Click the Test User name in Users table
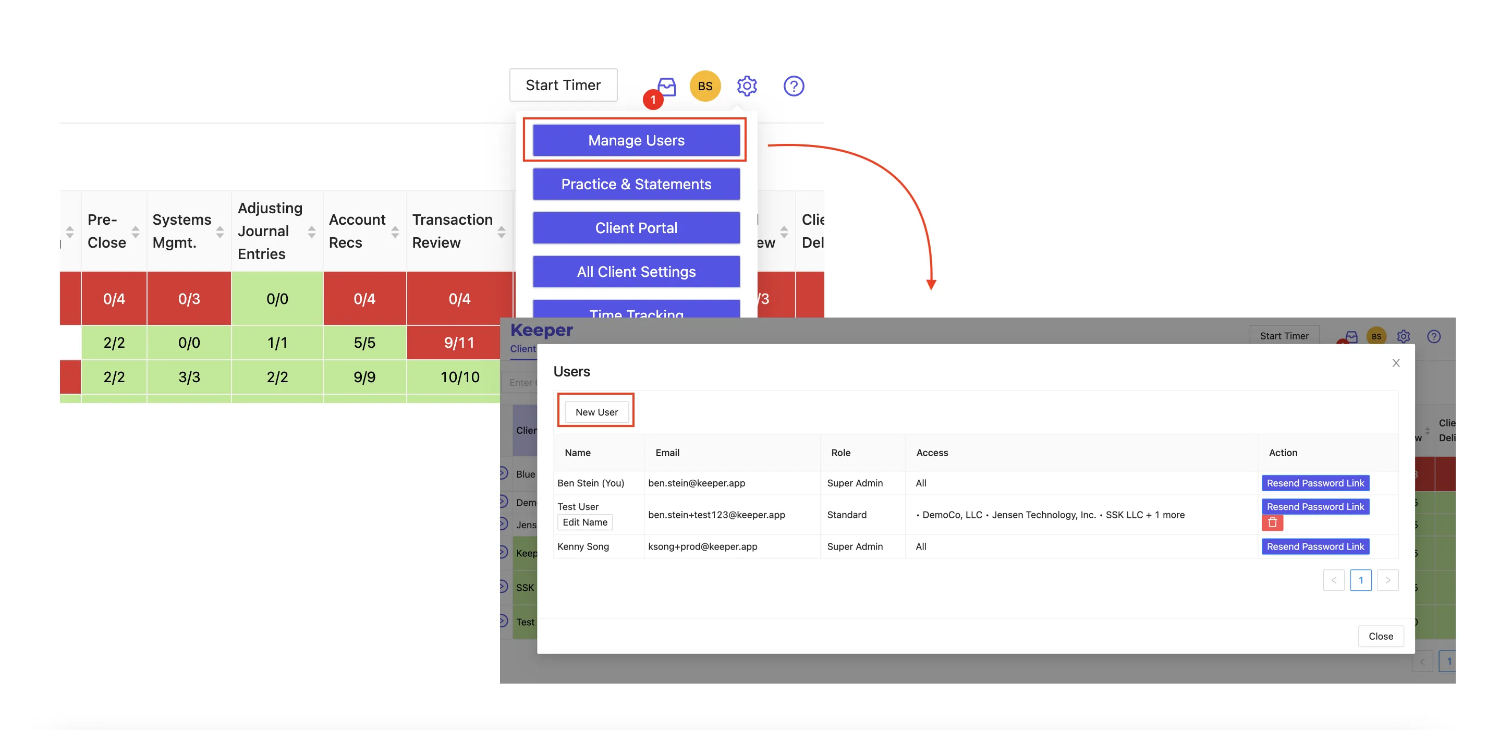Image resolution: width=1487 pixels, height=730 pixels. 578,507
